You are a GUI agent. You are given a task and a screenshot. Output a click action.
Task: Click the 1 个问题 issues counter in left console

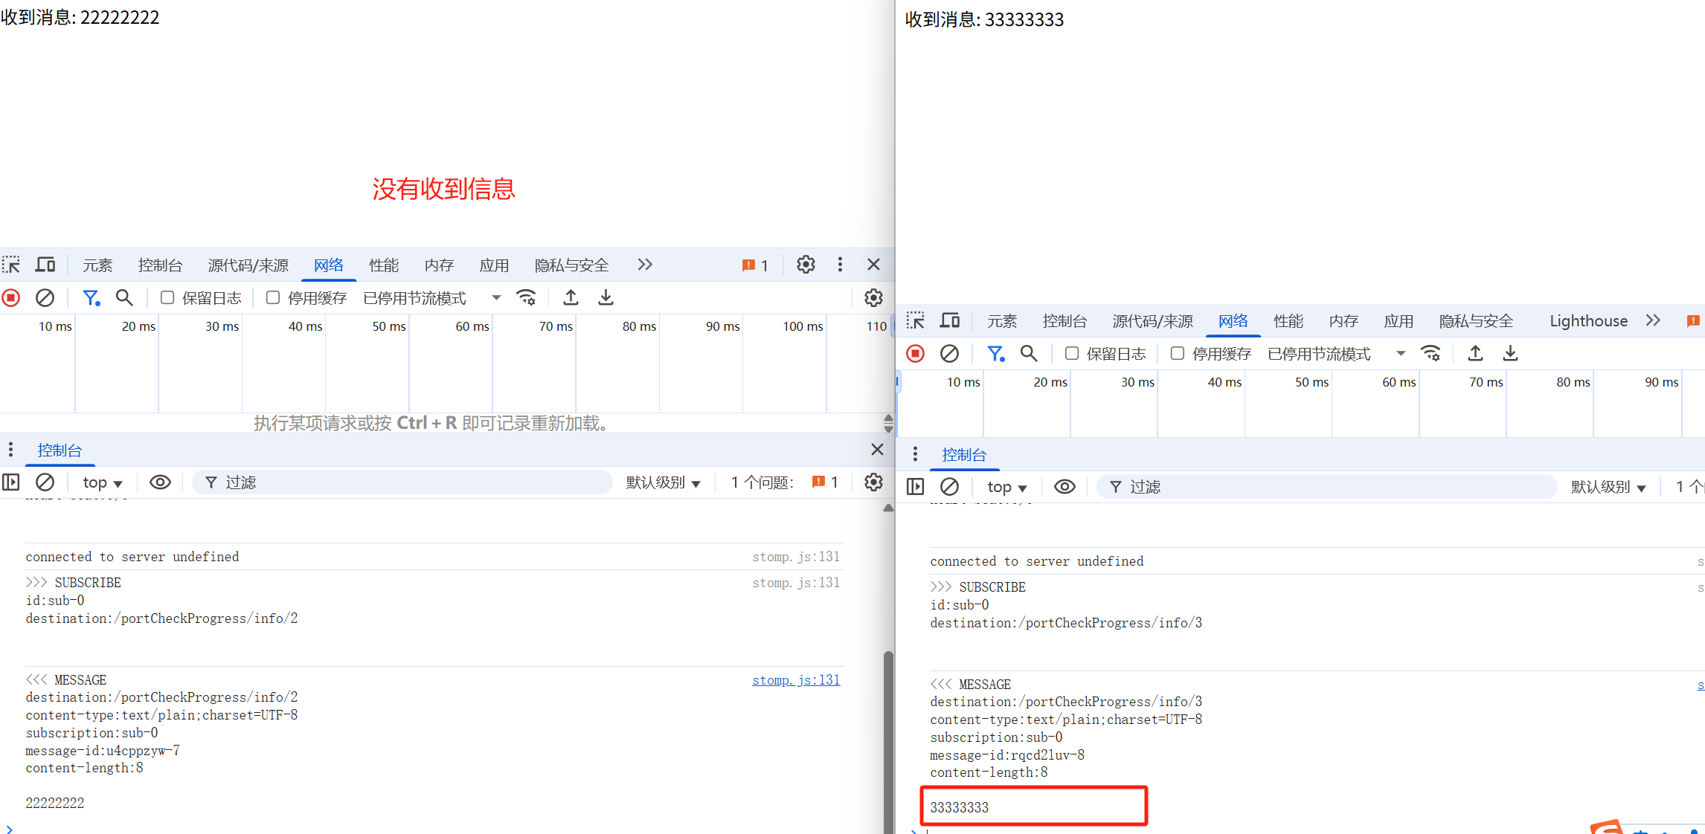pyautogui.click(x=784, y=482)
